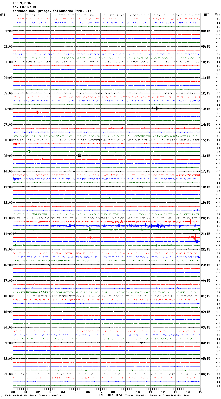Click minute '05' on bottom time axis
The image size is (221, 399).
(x=75, y=392)
